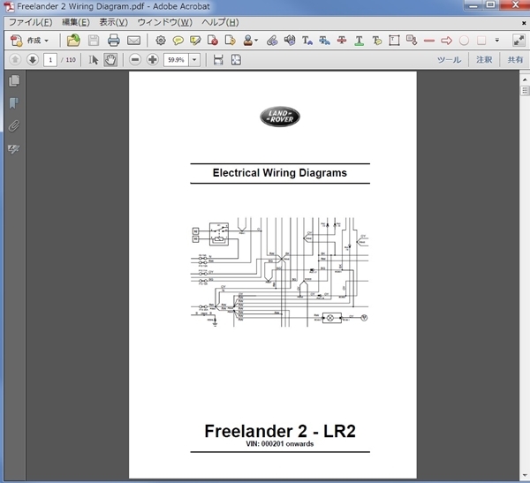Open the 共有 (Share) pane
This screenshot has height=483, width=530.
pos(515,60)
